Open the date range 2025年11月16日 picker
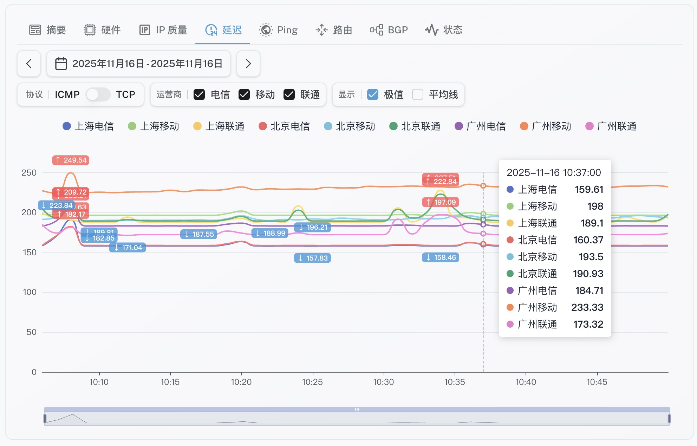Screen dimensions: 697x446 point(147,64)
